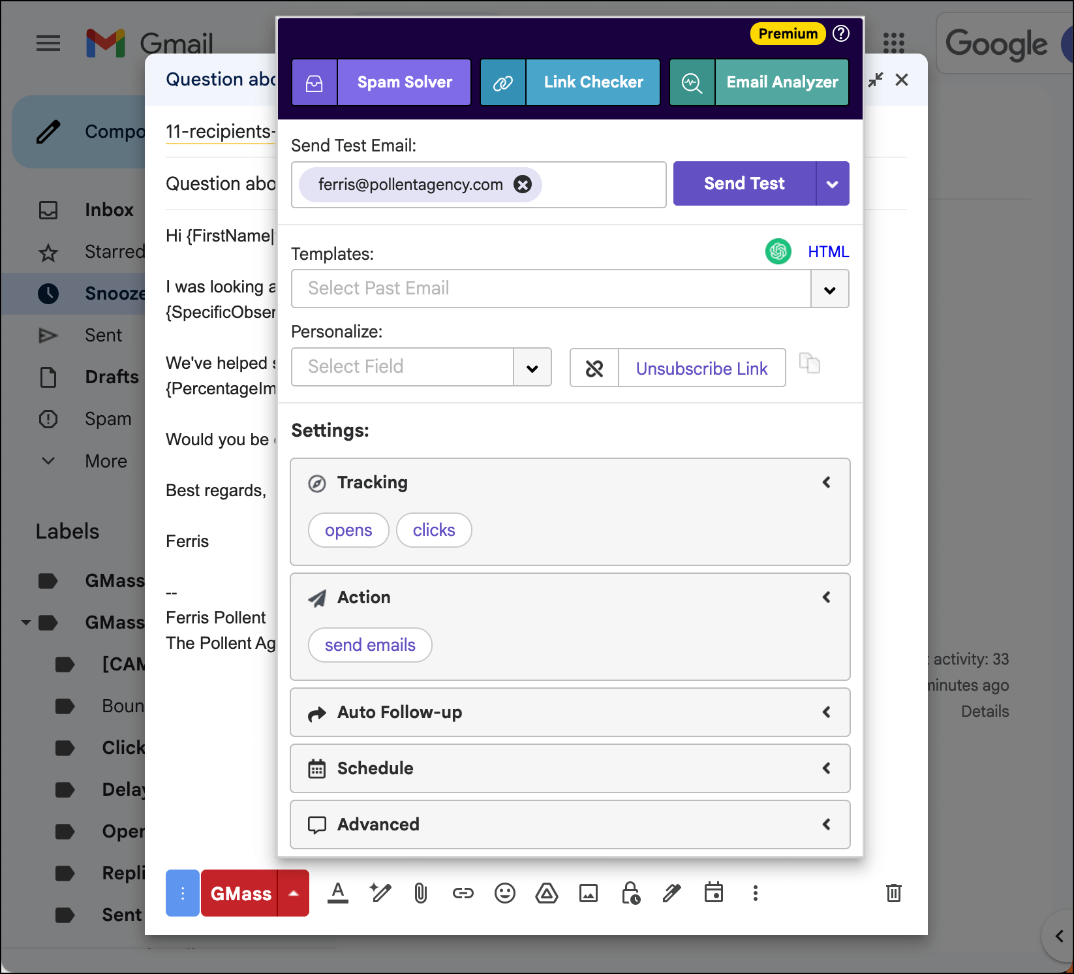This screenshot has width=1074, height=974.
Task: Collapse the Action settings section
Action: pyautogui.click(x=827, y=597)
